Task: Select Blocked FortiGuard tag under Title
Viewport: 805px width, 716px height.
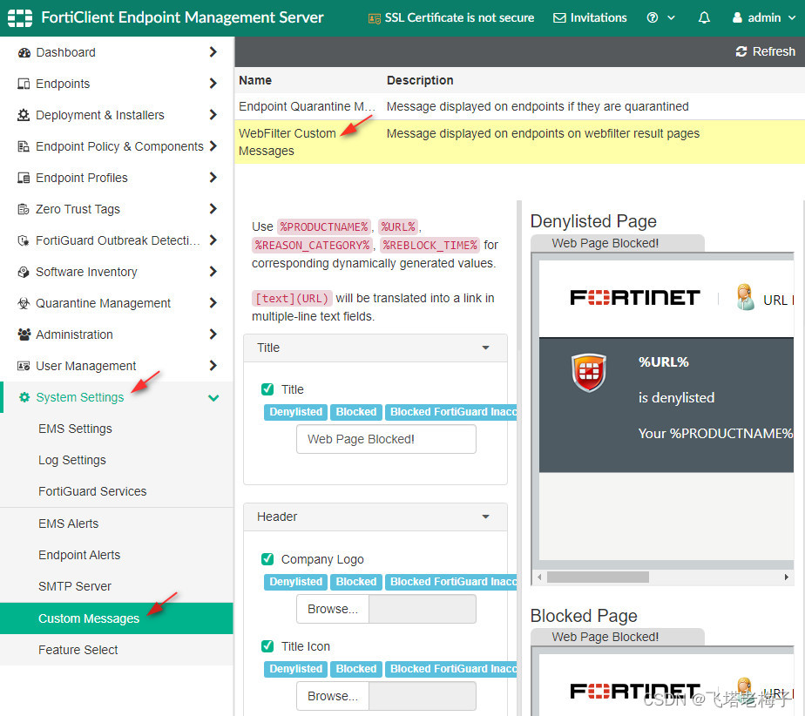Action: [x=451, y=412]
